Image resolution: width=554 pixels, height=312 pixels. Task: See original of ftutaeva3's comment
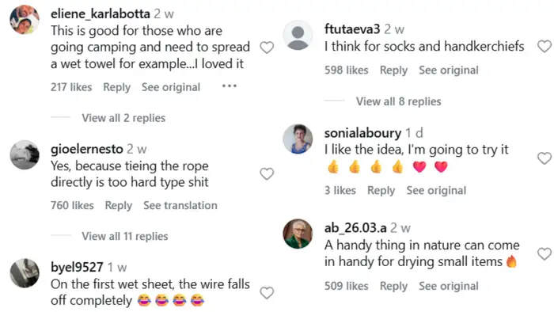449,70
